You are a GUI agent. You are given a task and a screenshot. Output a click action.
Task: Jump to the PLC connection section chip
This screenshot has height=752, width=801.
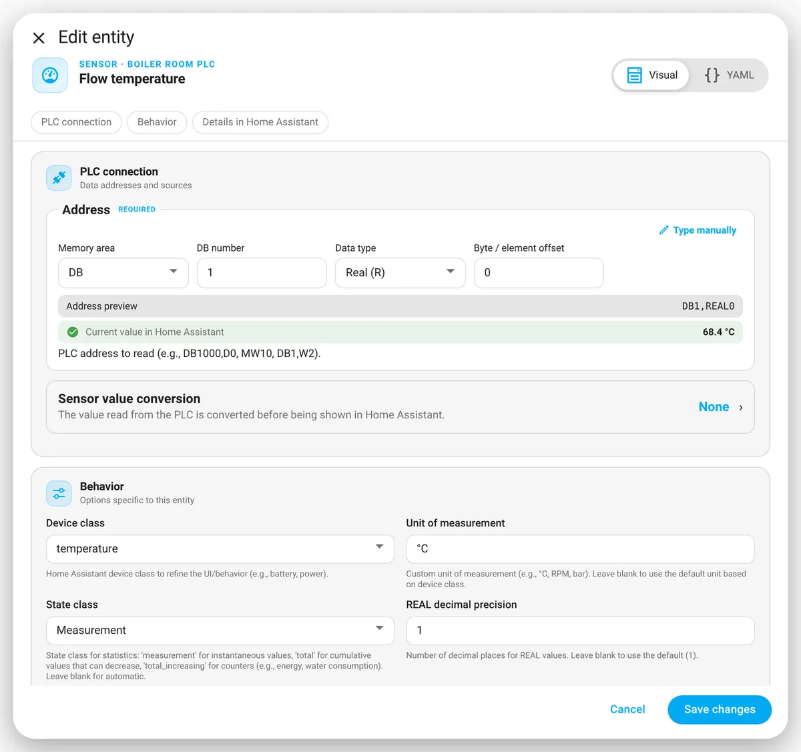[x=76, y=122]
